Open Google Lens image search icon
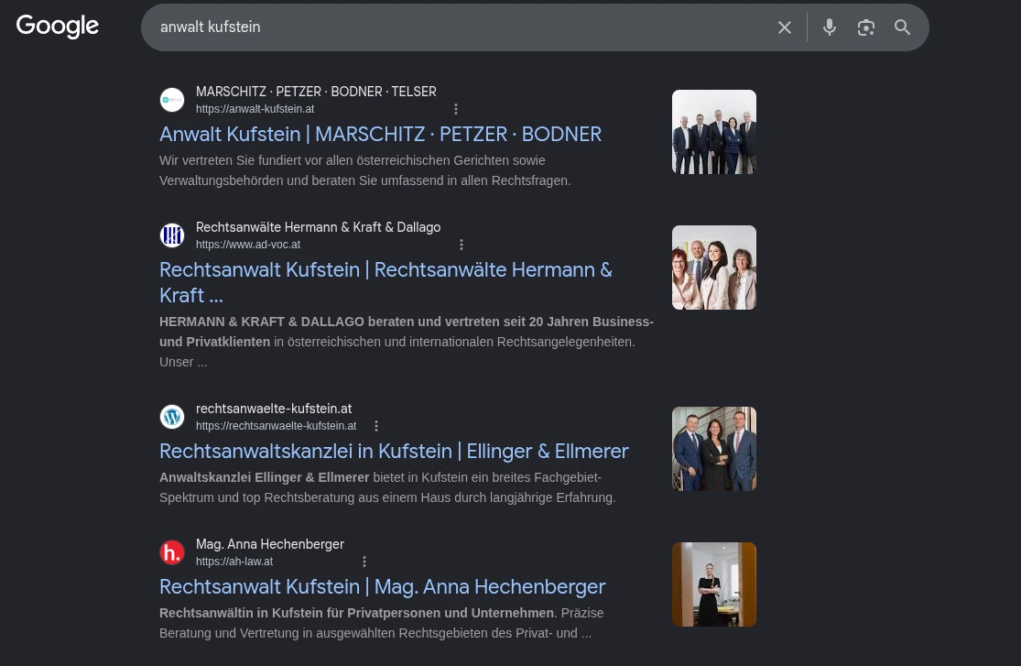1021x666 pixels. click(x=865, y=27)
